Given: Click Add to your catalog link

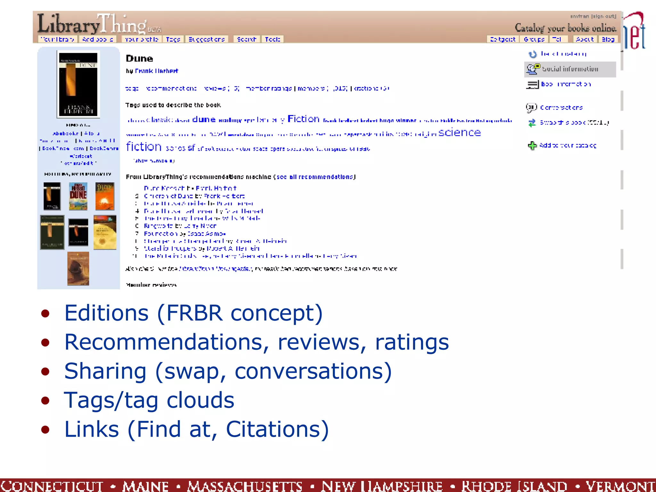Looking at the screenshot, I should point(568,145).
